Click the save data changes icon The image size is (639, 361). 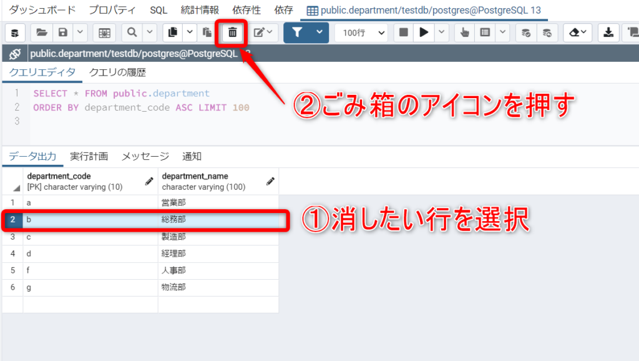point(62,32)
